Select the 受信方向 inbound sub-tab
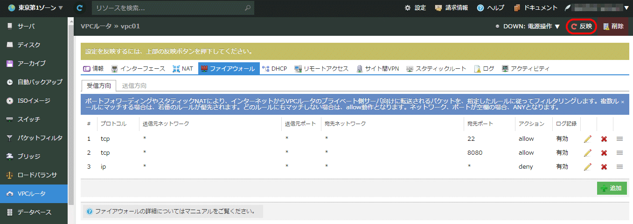Viewport: 633px width, 224px height. click(x=99, y=86)
